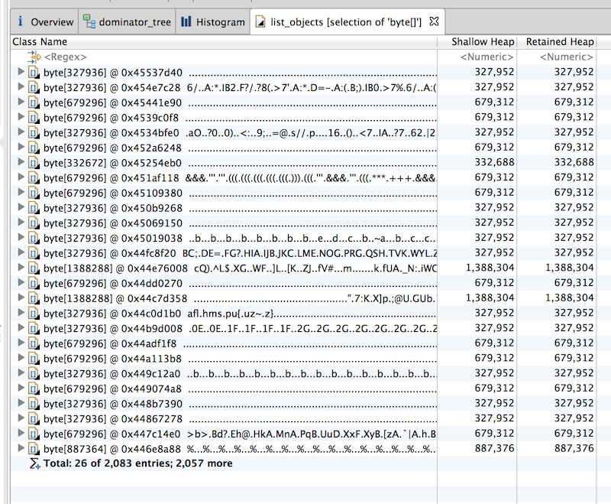
Task: Click array icon of byte[887364] @ 0x446e8a88
Action: [x=34, y=449]
